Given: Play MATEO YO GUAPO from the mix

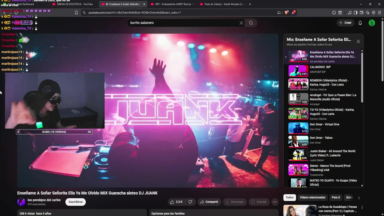Looking at the screenshot, I should (322, 182).
